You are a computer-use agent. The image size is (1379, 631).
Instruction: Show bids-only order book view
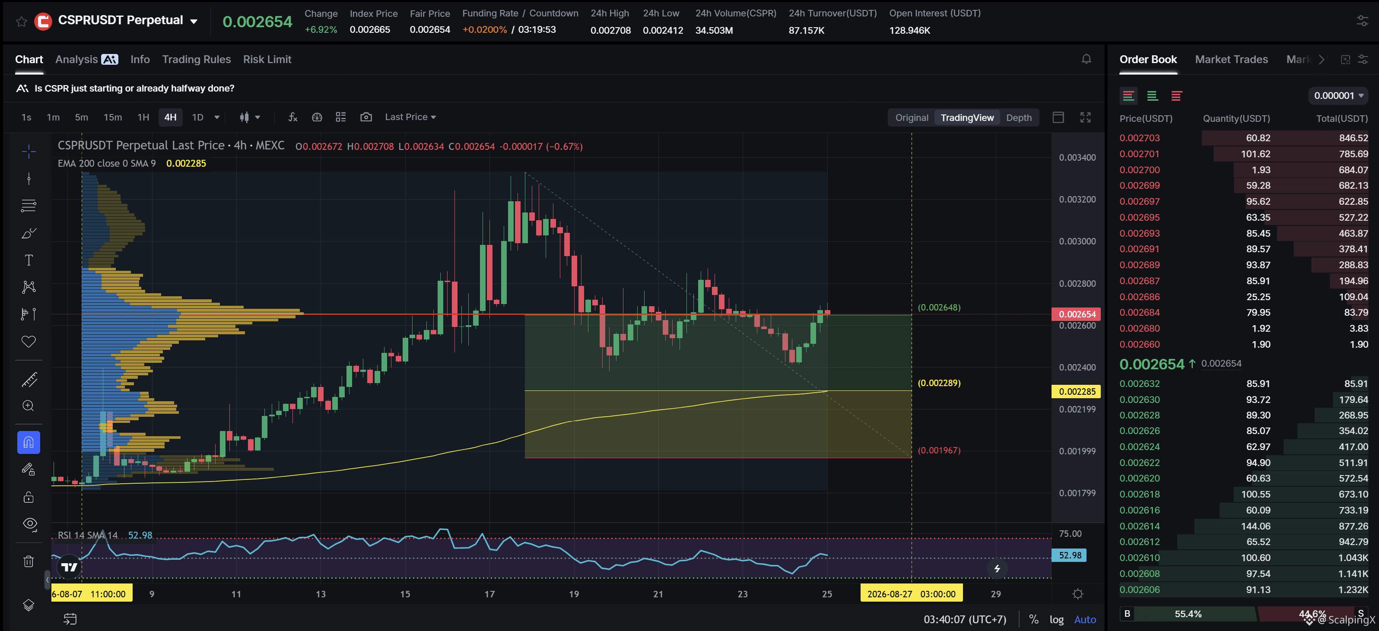click(1153, 96)
